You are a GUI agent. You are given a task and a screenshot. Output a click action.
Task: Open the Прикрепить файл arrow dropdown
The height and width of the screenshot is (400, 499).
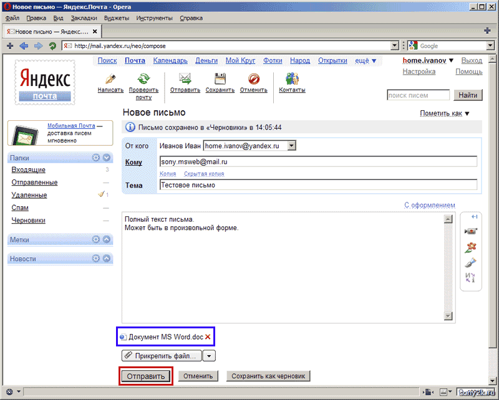[209, 356]
